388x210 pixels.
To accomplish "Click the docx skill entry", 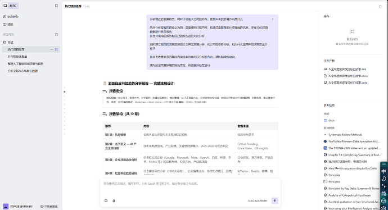I will click(x=329, y=120).
